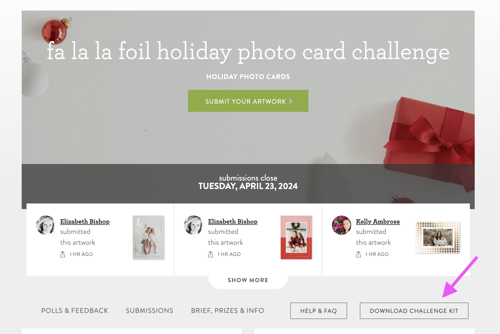Image resolution: width=500 pixels, height=334 pixels.
Task: Click share icon under Kelly Ambrose submission
Action: tap(358, 254)
